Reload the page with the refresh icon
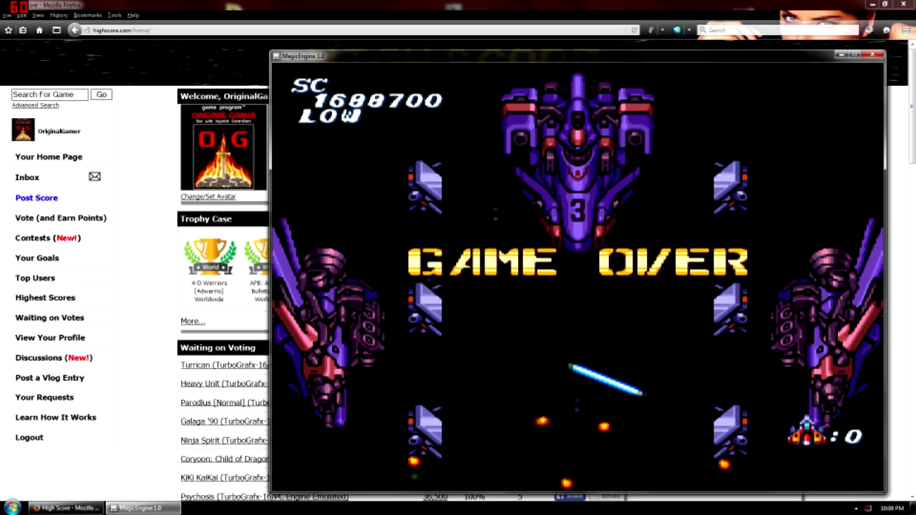Image resolution: width=916 pixels, height=515 pixels. [x=634, y=30]
